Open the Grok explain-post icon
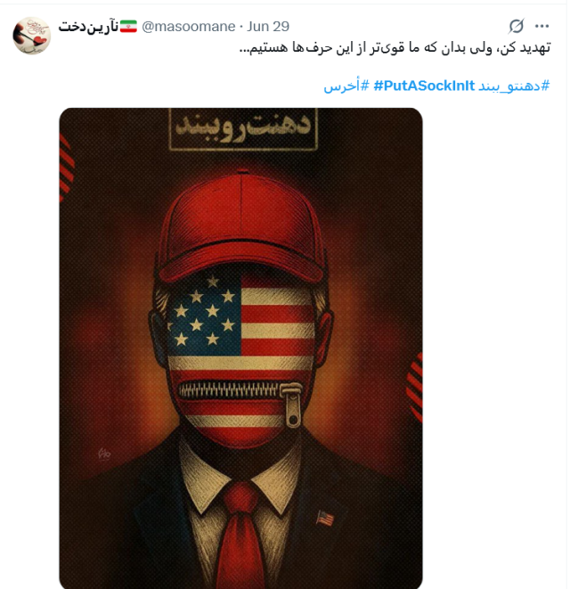This screenshot has width=570, height=589. point(517,27)
